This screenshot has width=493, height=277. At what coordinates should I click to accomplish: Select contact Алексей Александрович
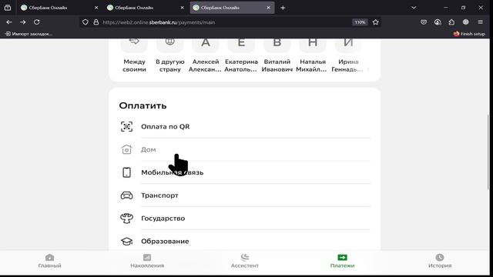(x=206, y=56)
